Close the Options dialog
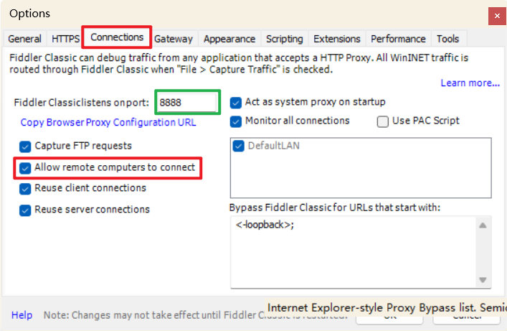The height and width of the screenshot is (331, 507). (x=497, y=16)
